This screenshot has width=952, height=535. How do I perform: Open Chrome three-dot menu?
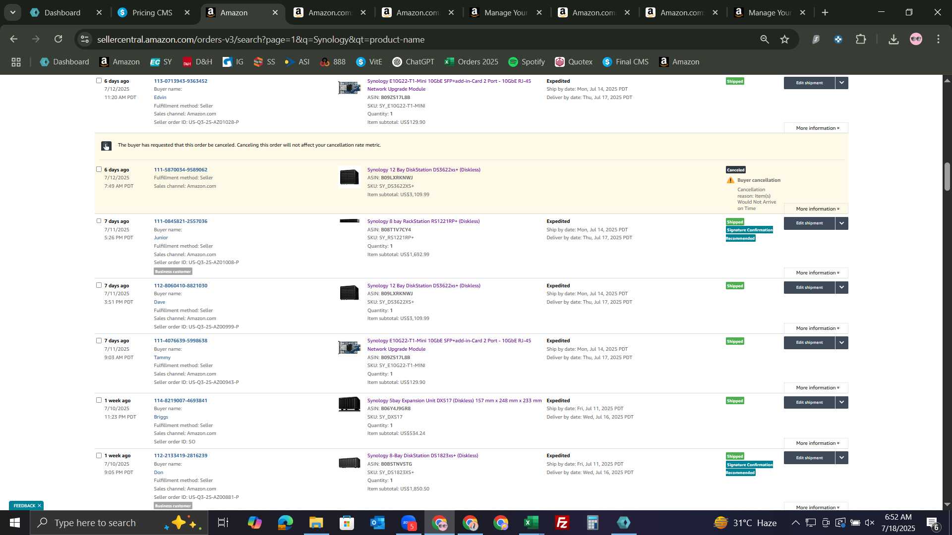pyautogui.click(x=939, y=39)
